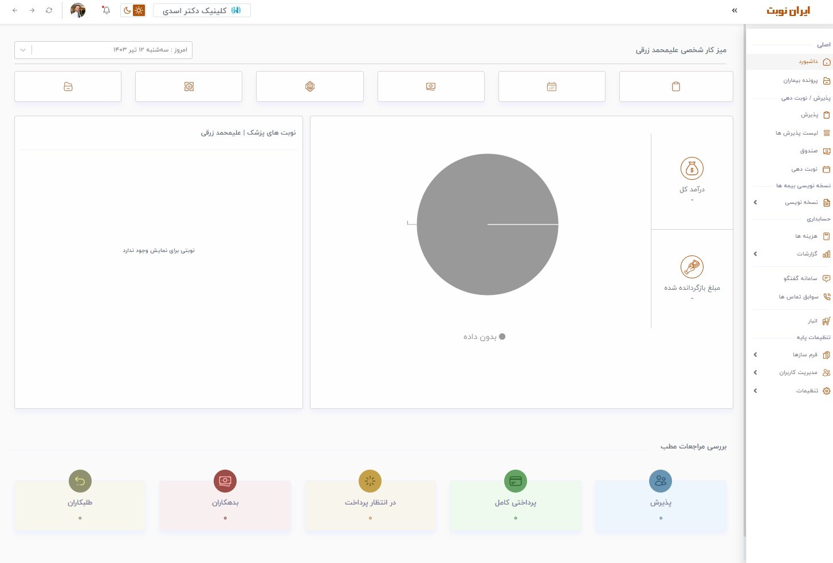Open the بدهکاران card

225,506
